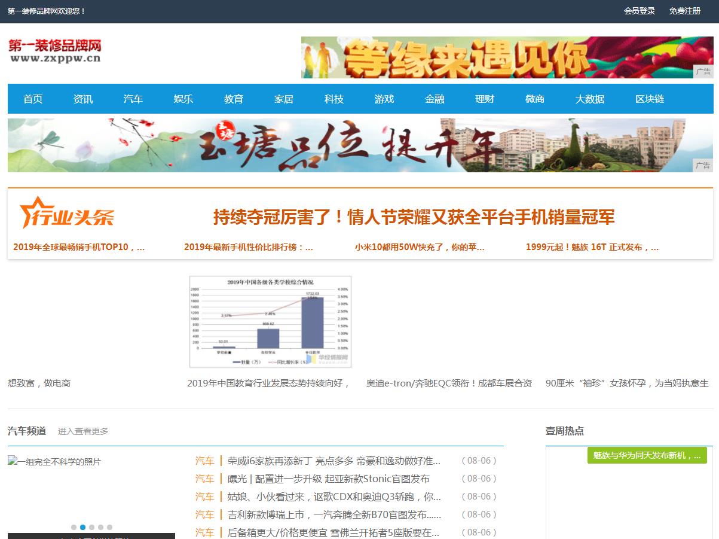Screen dimensions: 719x539
Task: Open the 微商 navigation item
Action: pos(535,99)
